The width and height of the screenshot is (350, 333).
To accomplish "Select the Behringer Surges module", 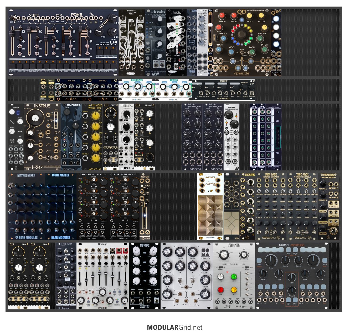I will [x=71, y=137].
